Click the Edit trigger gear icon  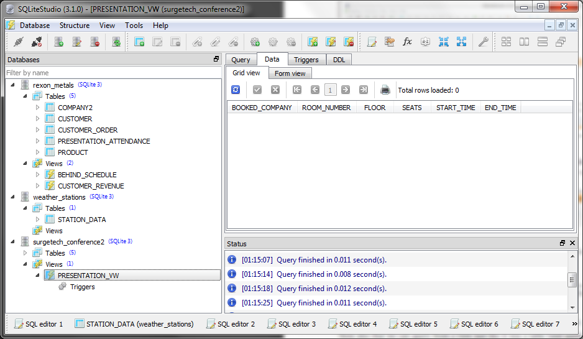coord(273,42)
